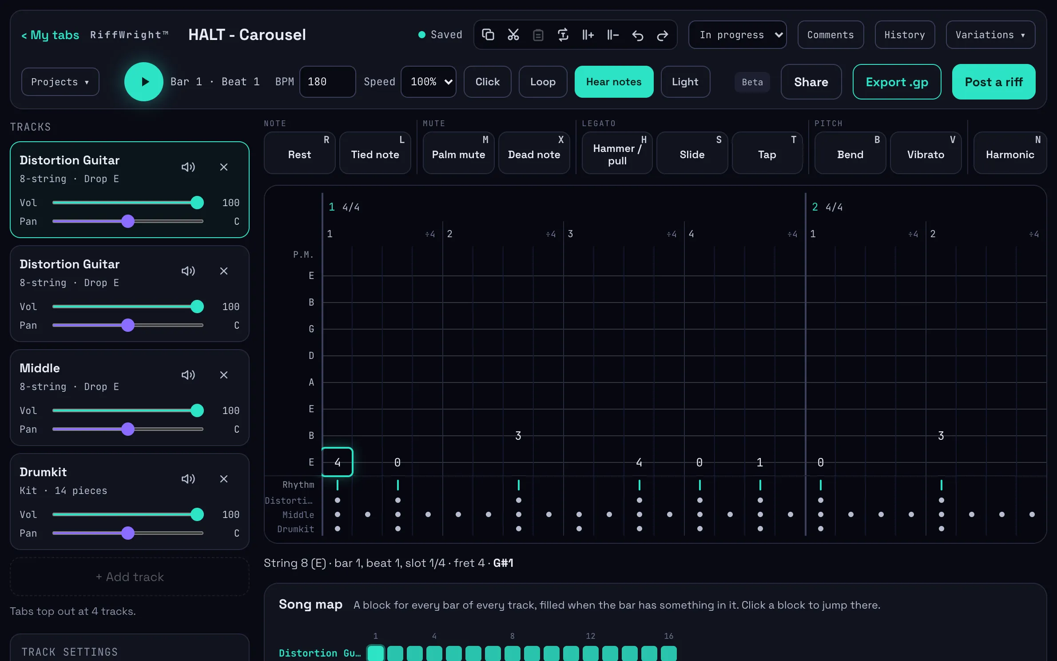Toggle the Click metronome button
1057x661 pixels.
point(488,82)
